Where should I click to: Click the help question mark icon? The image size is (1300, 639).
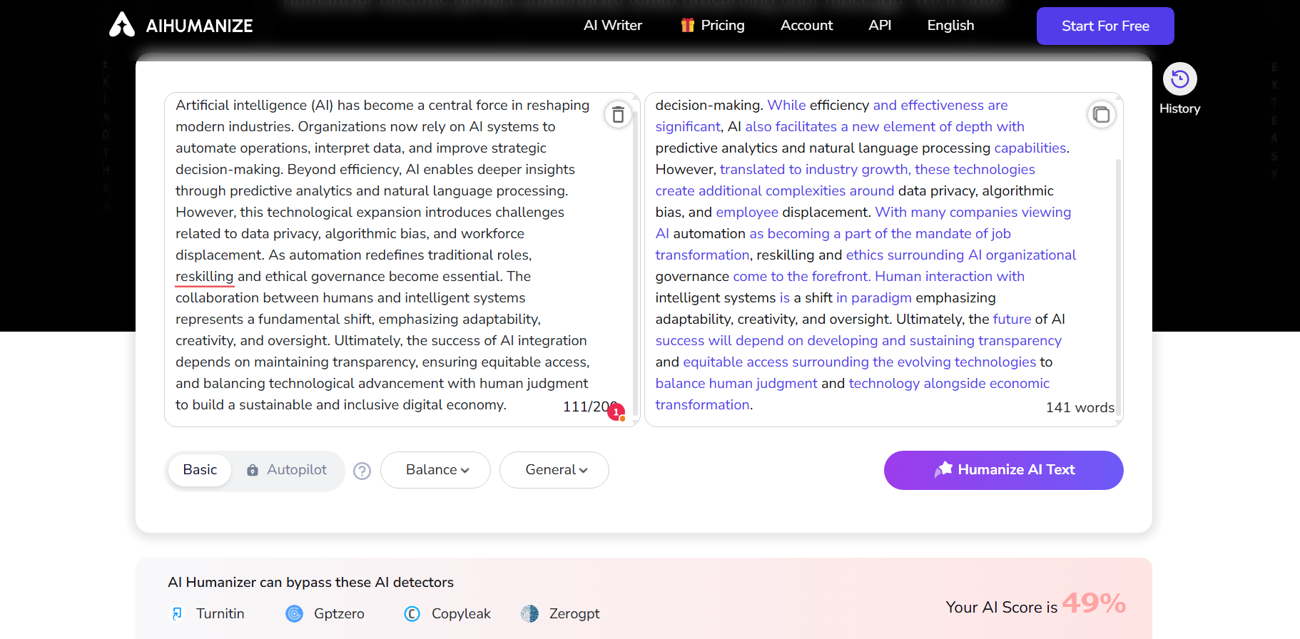362,471
